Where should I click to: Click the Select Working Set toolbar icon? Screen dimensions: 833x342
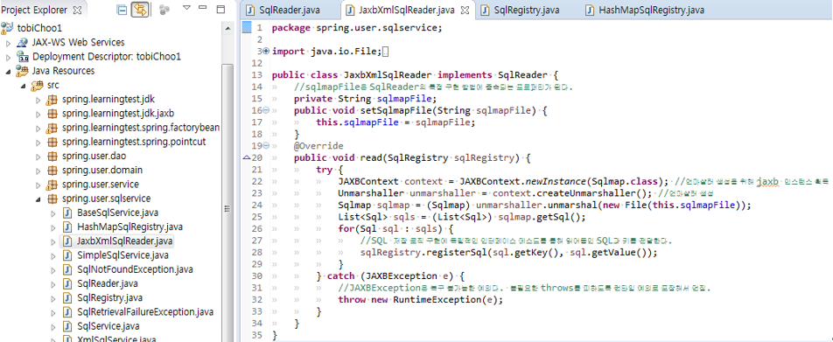[164, 9]
